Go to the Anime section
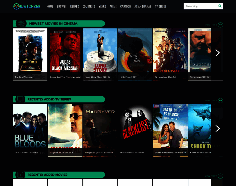 tap(113, 7)
